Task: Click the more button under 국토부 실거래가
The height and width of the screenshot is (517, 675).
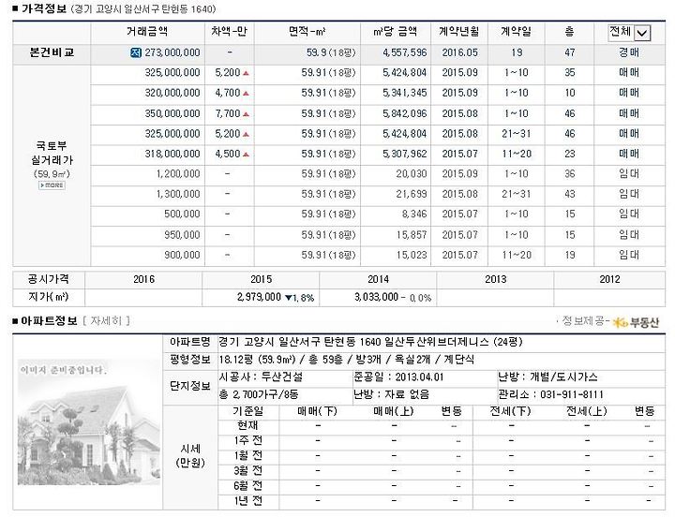Action: coord(52,185)
